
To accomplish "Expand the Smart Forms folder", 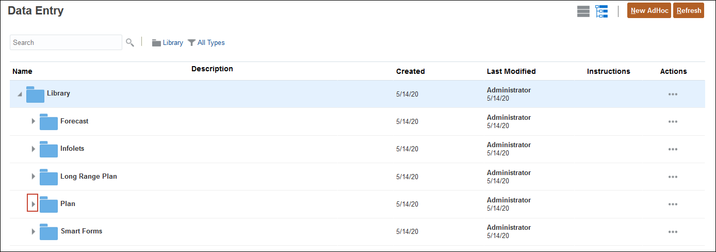I will point(33,231).
